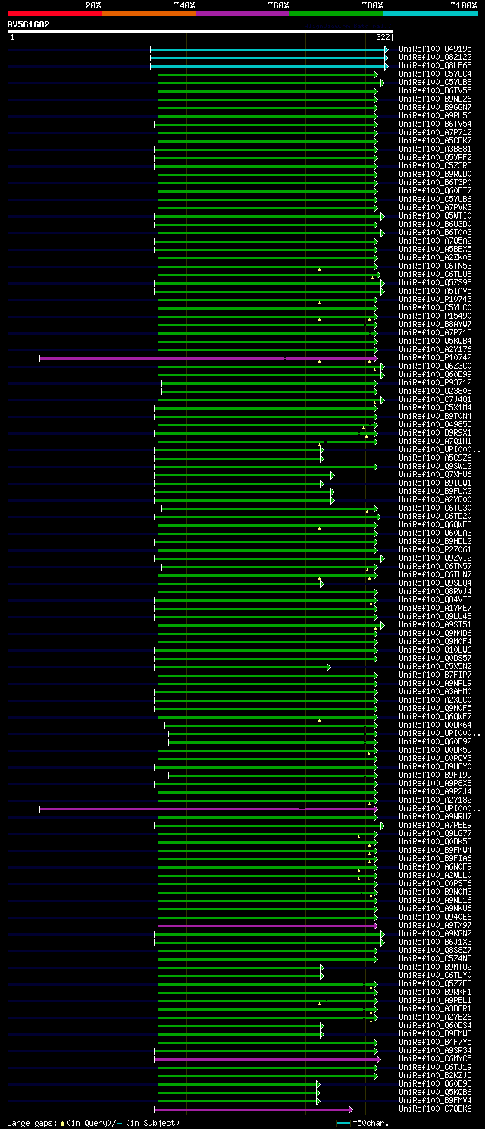Image resolution: width=485 pixels, height=1129 pixels.
Task: Select the UniRef100_A7PVK3 label
Action: 436,207
